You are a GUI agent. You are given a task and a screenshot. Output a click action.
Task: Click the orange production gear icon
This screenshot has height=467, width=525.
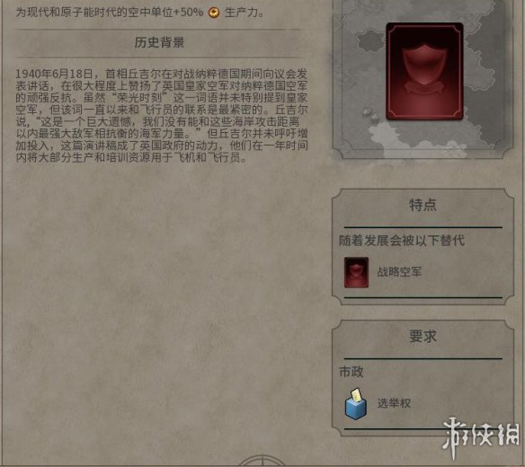(x=214, y=13)
